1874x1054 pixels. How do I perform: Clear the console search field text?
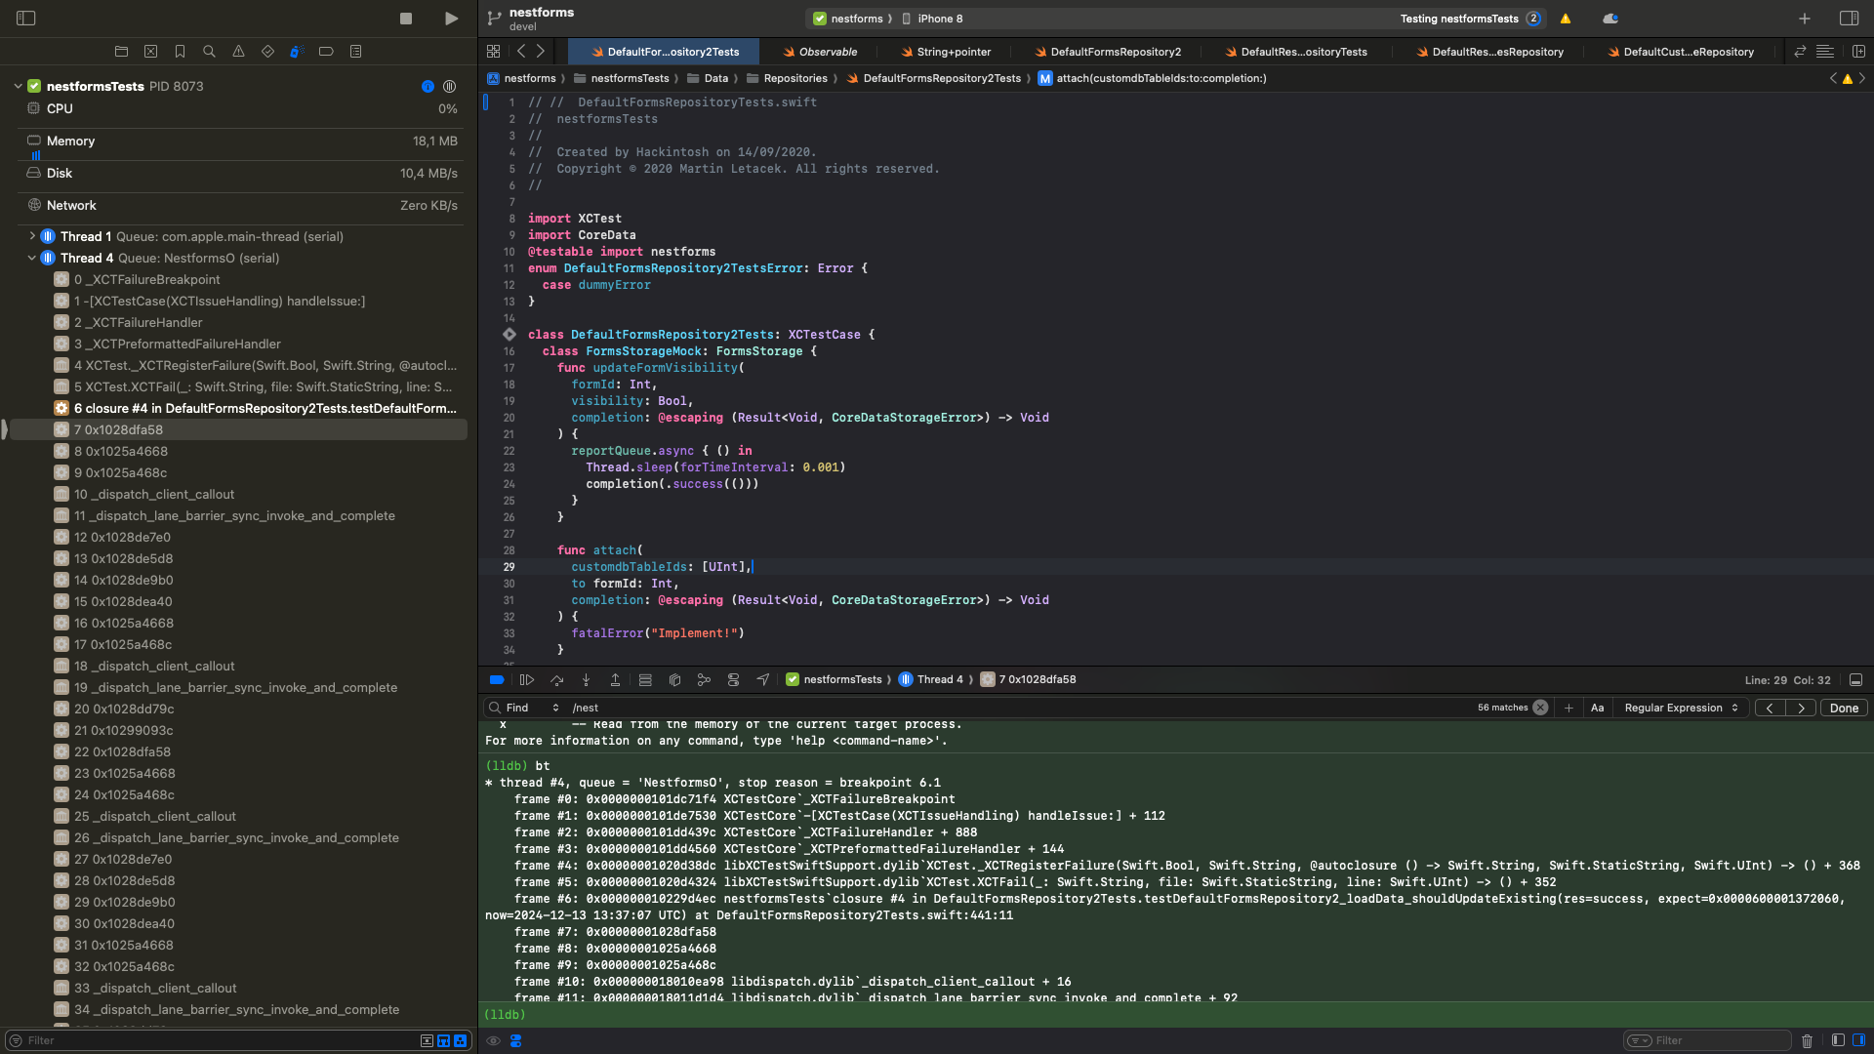point(1540,709)
